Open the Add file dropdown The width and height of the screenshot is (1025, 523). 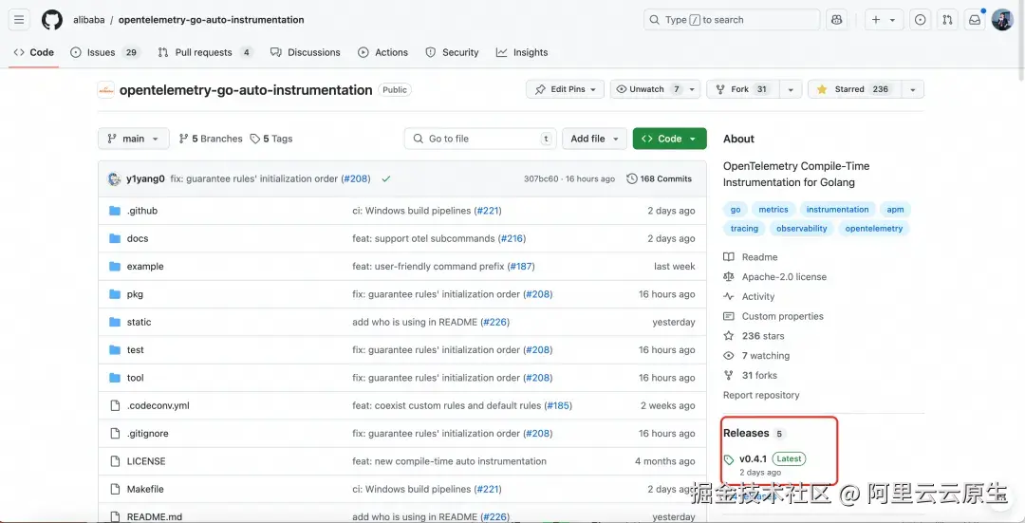(x=595, y=139)
